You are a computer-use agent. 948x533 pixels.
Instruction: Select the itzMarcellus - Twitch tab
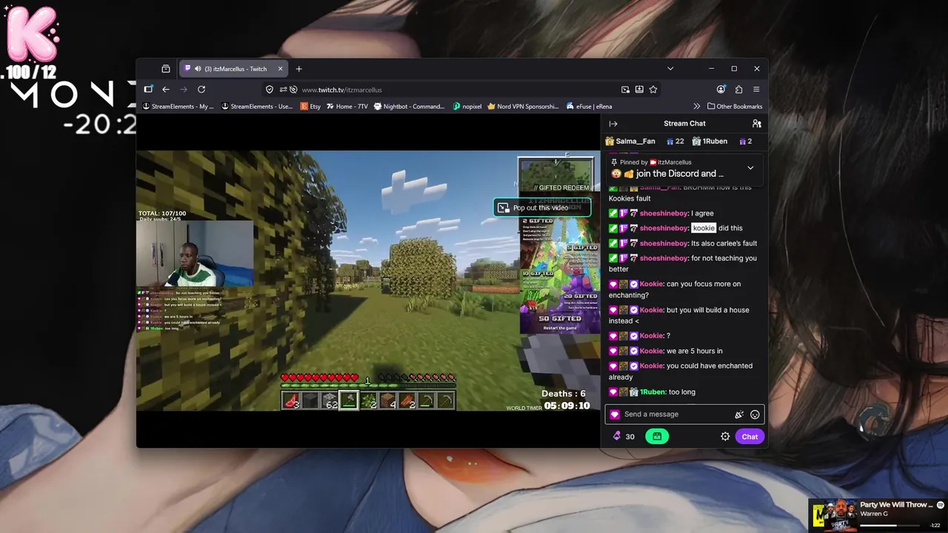coord(234,69)
